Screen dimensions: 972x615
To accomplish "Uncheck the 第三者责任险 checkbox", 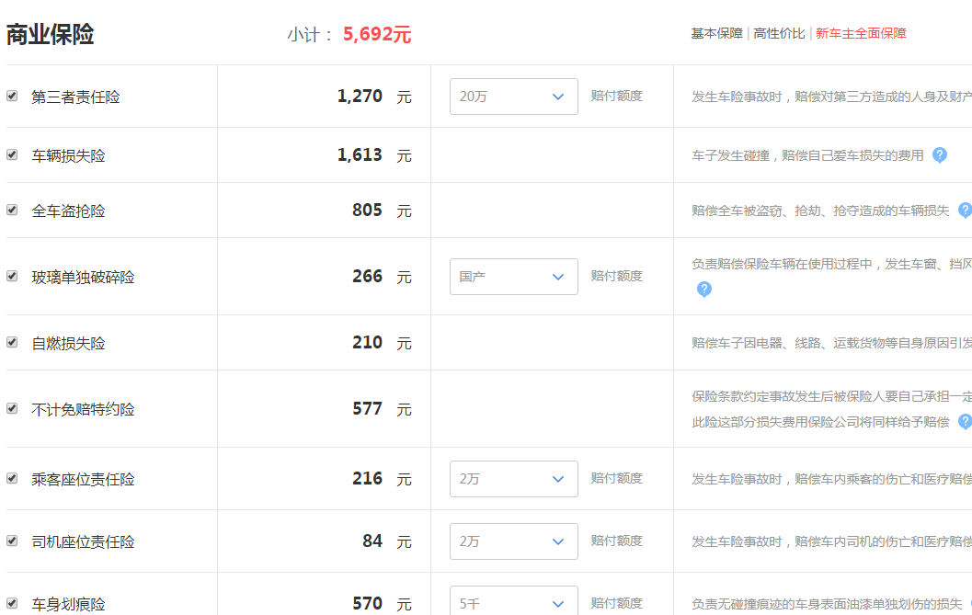I will coord(12,97).
